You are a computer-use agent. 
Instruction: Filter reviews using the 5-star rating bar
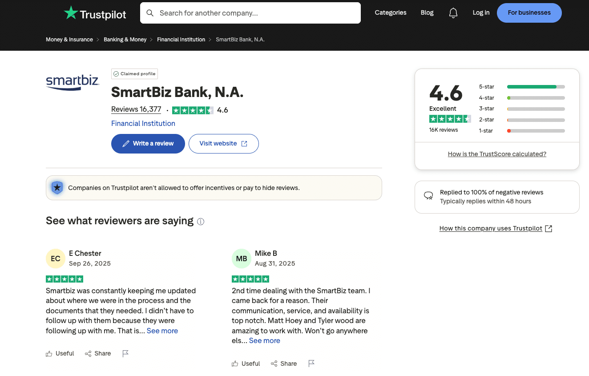coord(536,87)
